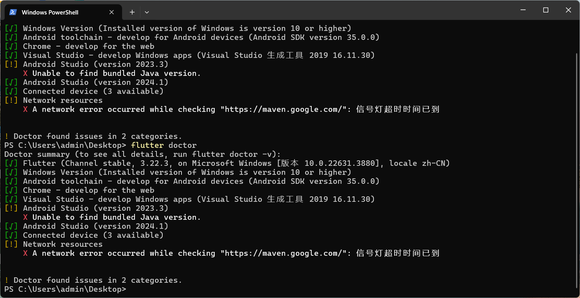The image size is (580, 298).
Task: Close the Windows PowerShell tab
Action: click(111, 12)
